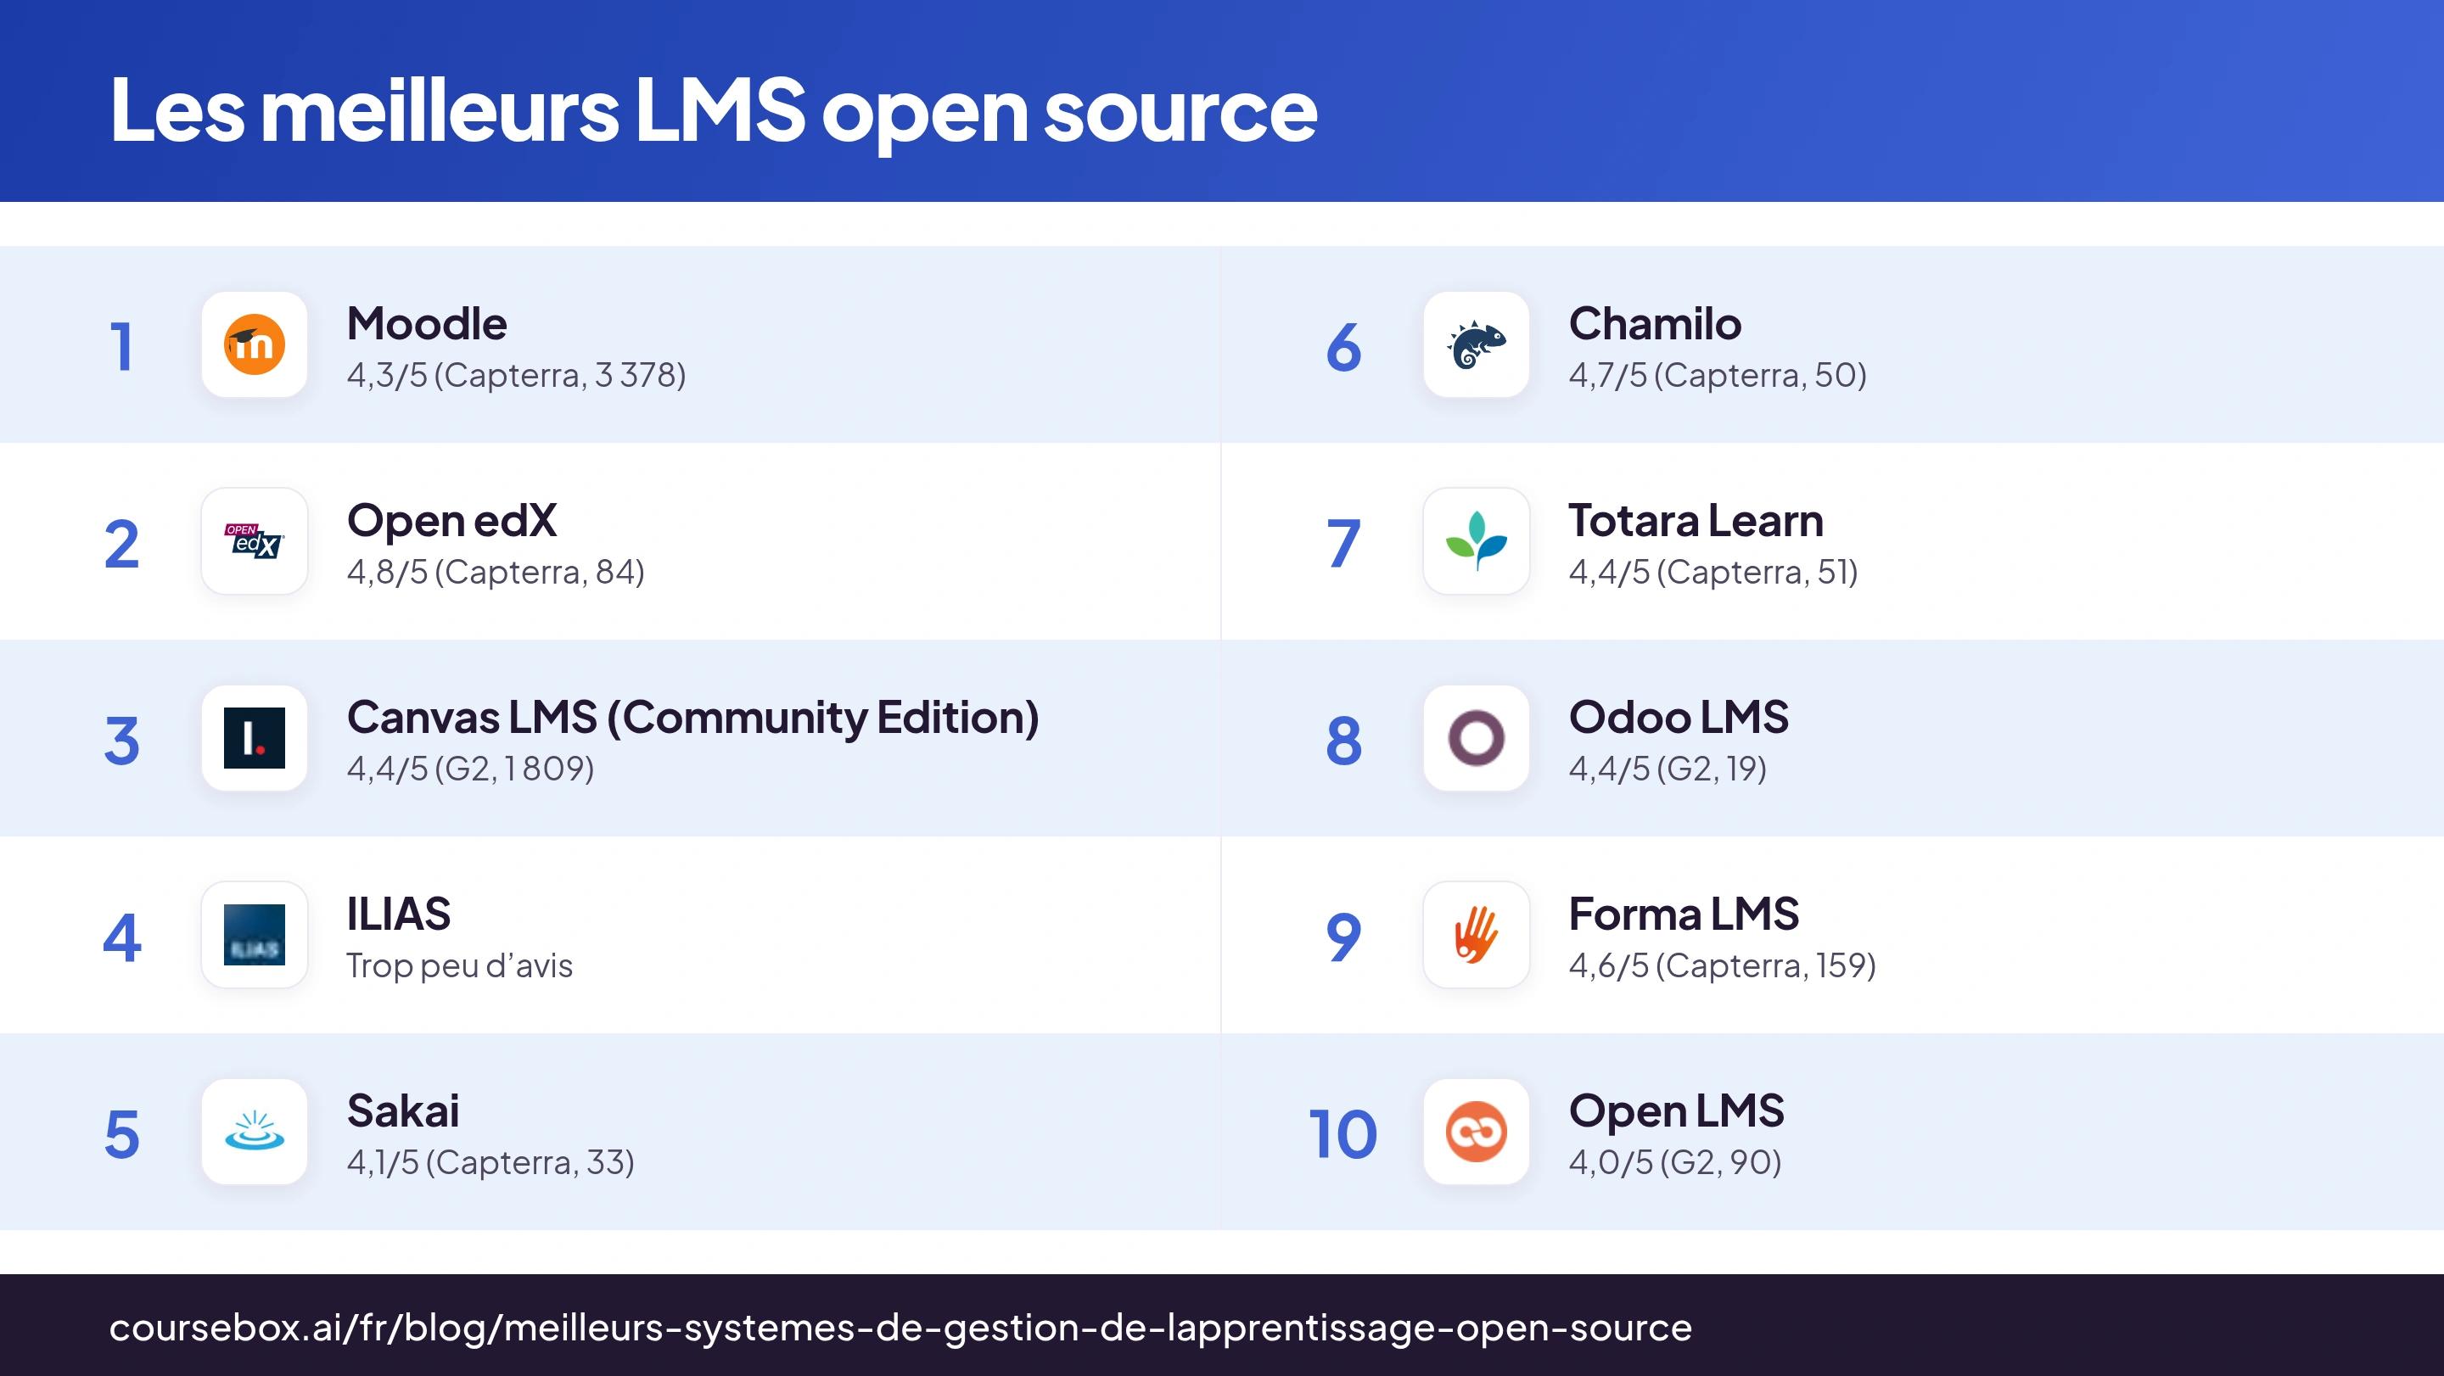Click rating 4,4/5 (G2, 19)
This screenshot has height=1376, width=2444.
point(1668,769)
